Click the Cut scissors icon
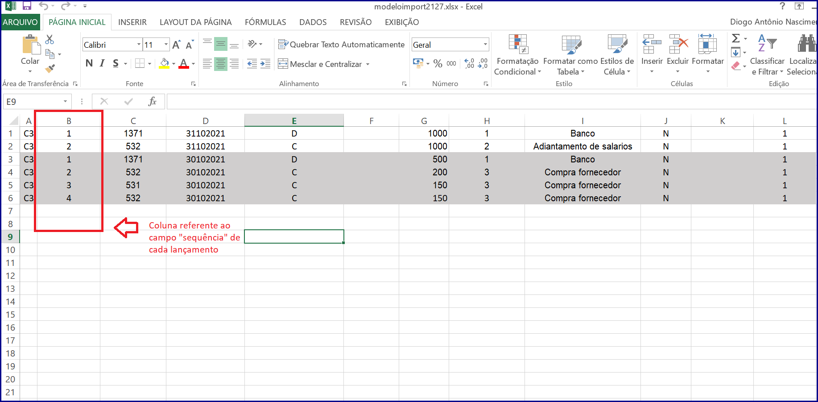The image size is (818, 402). tap(50, 40)
